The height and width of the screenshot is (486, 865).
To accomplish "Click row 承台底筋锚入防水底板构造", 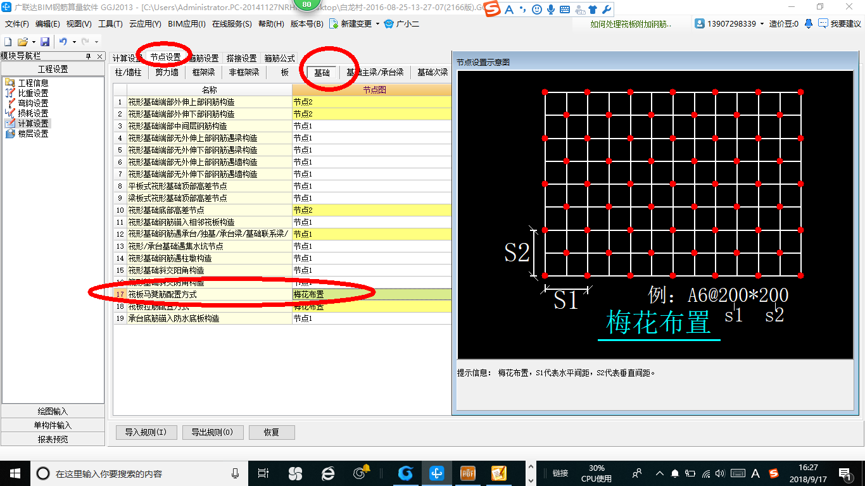I will click(282, 318).
